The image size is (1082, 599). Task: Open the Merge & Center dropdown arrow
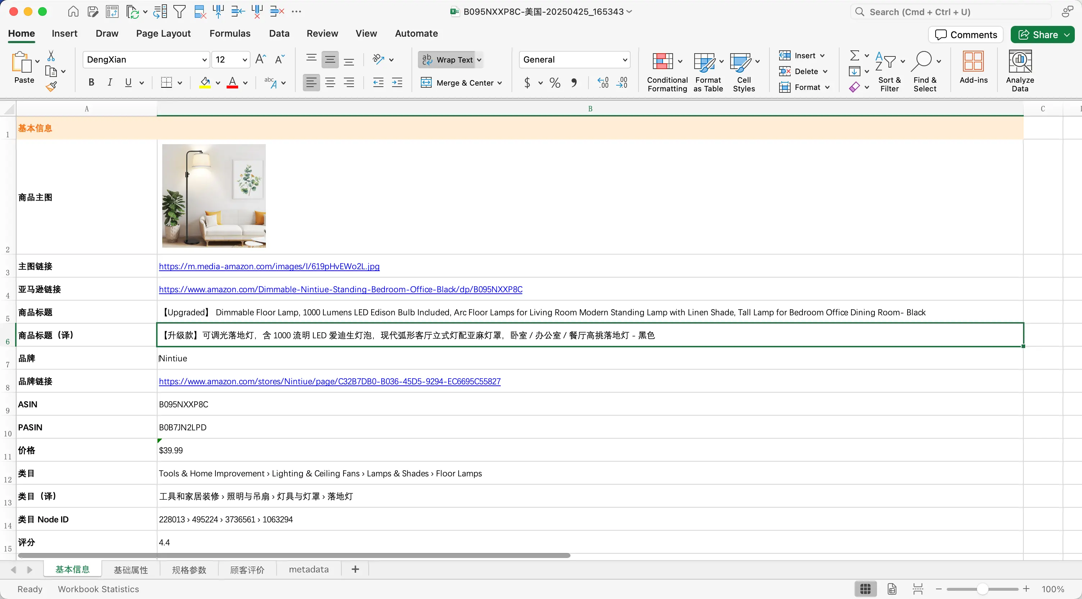(x=499, y=83)
